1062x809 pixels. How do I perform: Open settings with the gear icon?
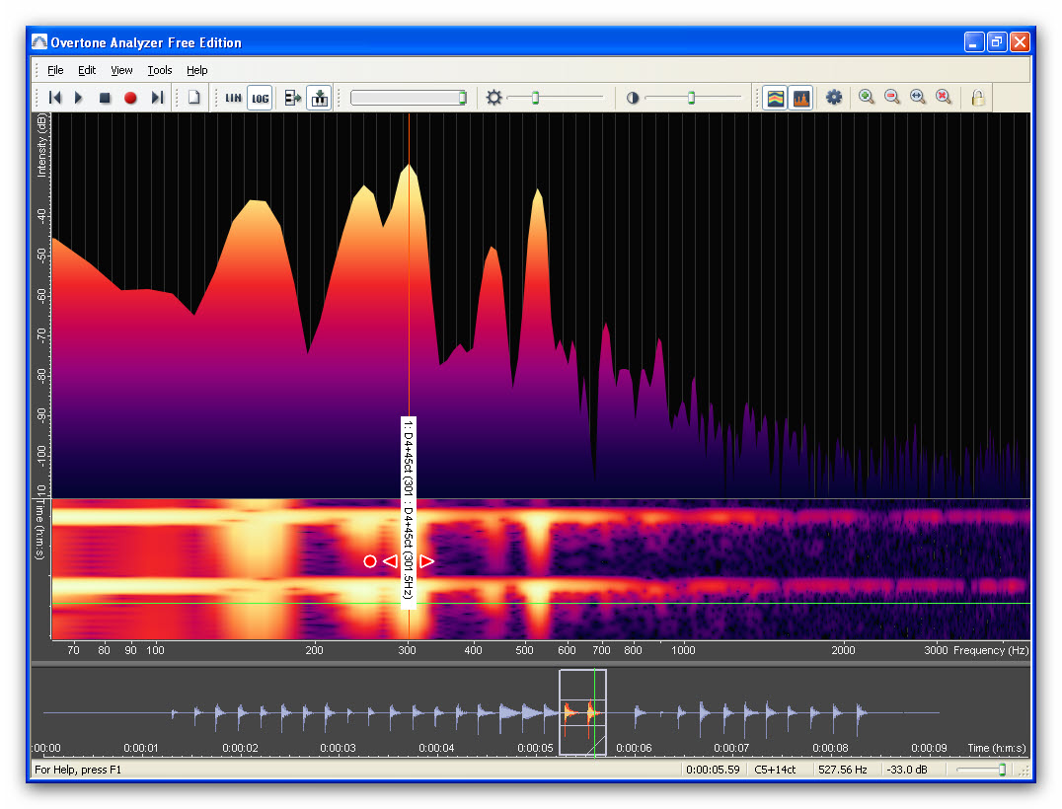pyautogui.click(x=834, y=98)
